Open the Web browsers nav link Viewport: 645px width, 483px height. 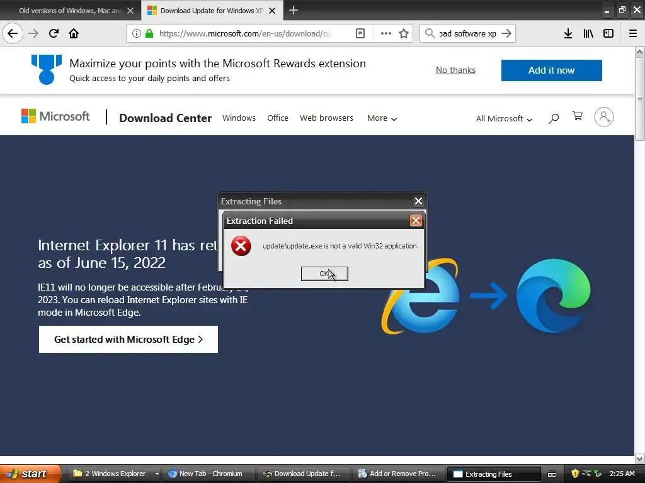click(x=327, y=118)
